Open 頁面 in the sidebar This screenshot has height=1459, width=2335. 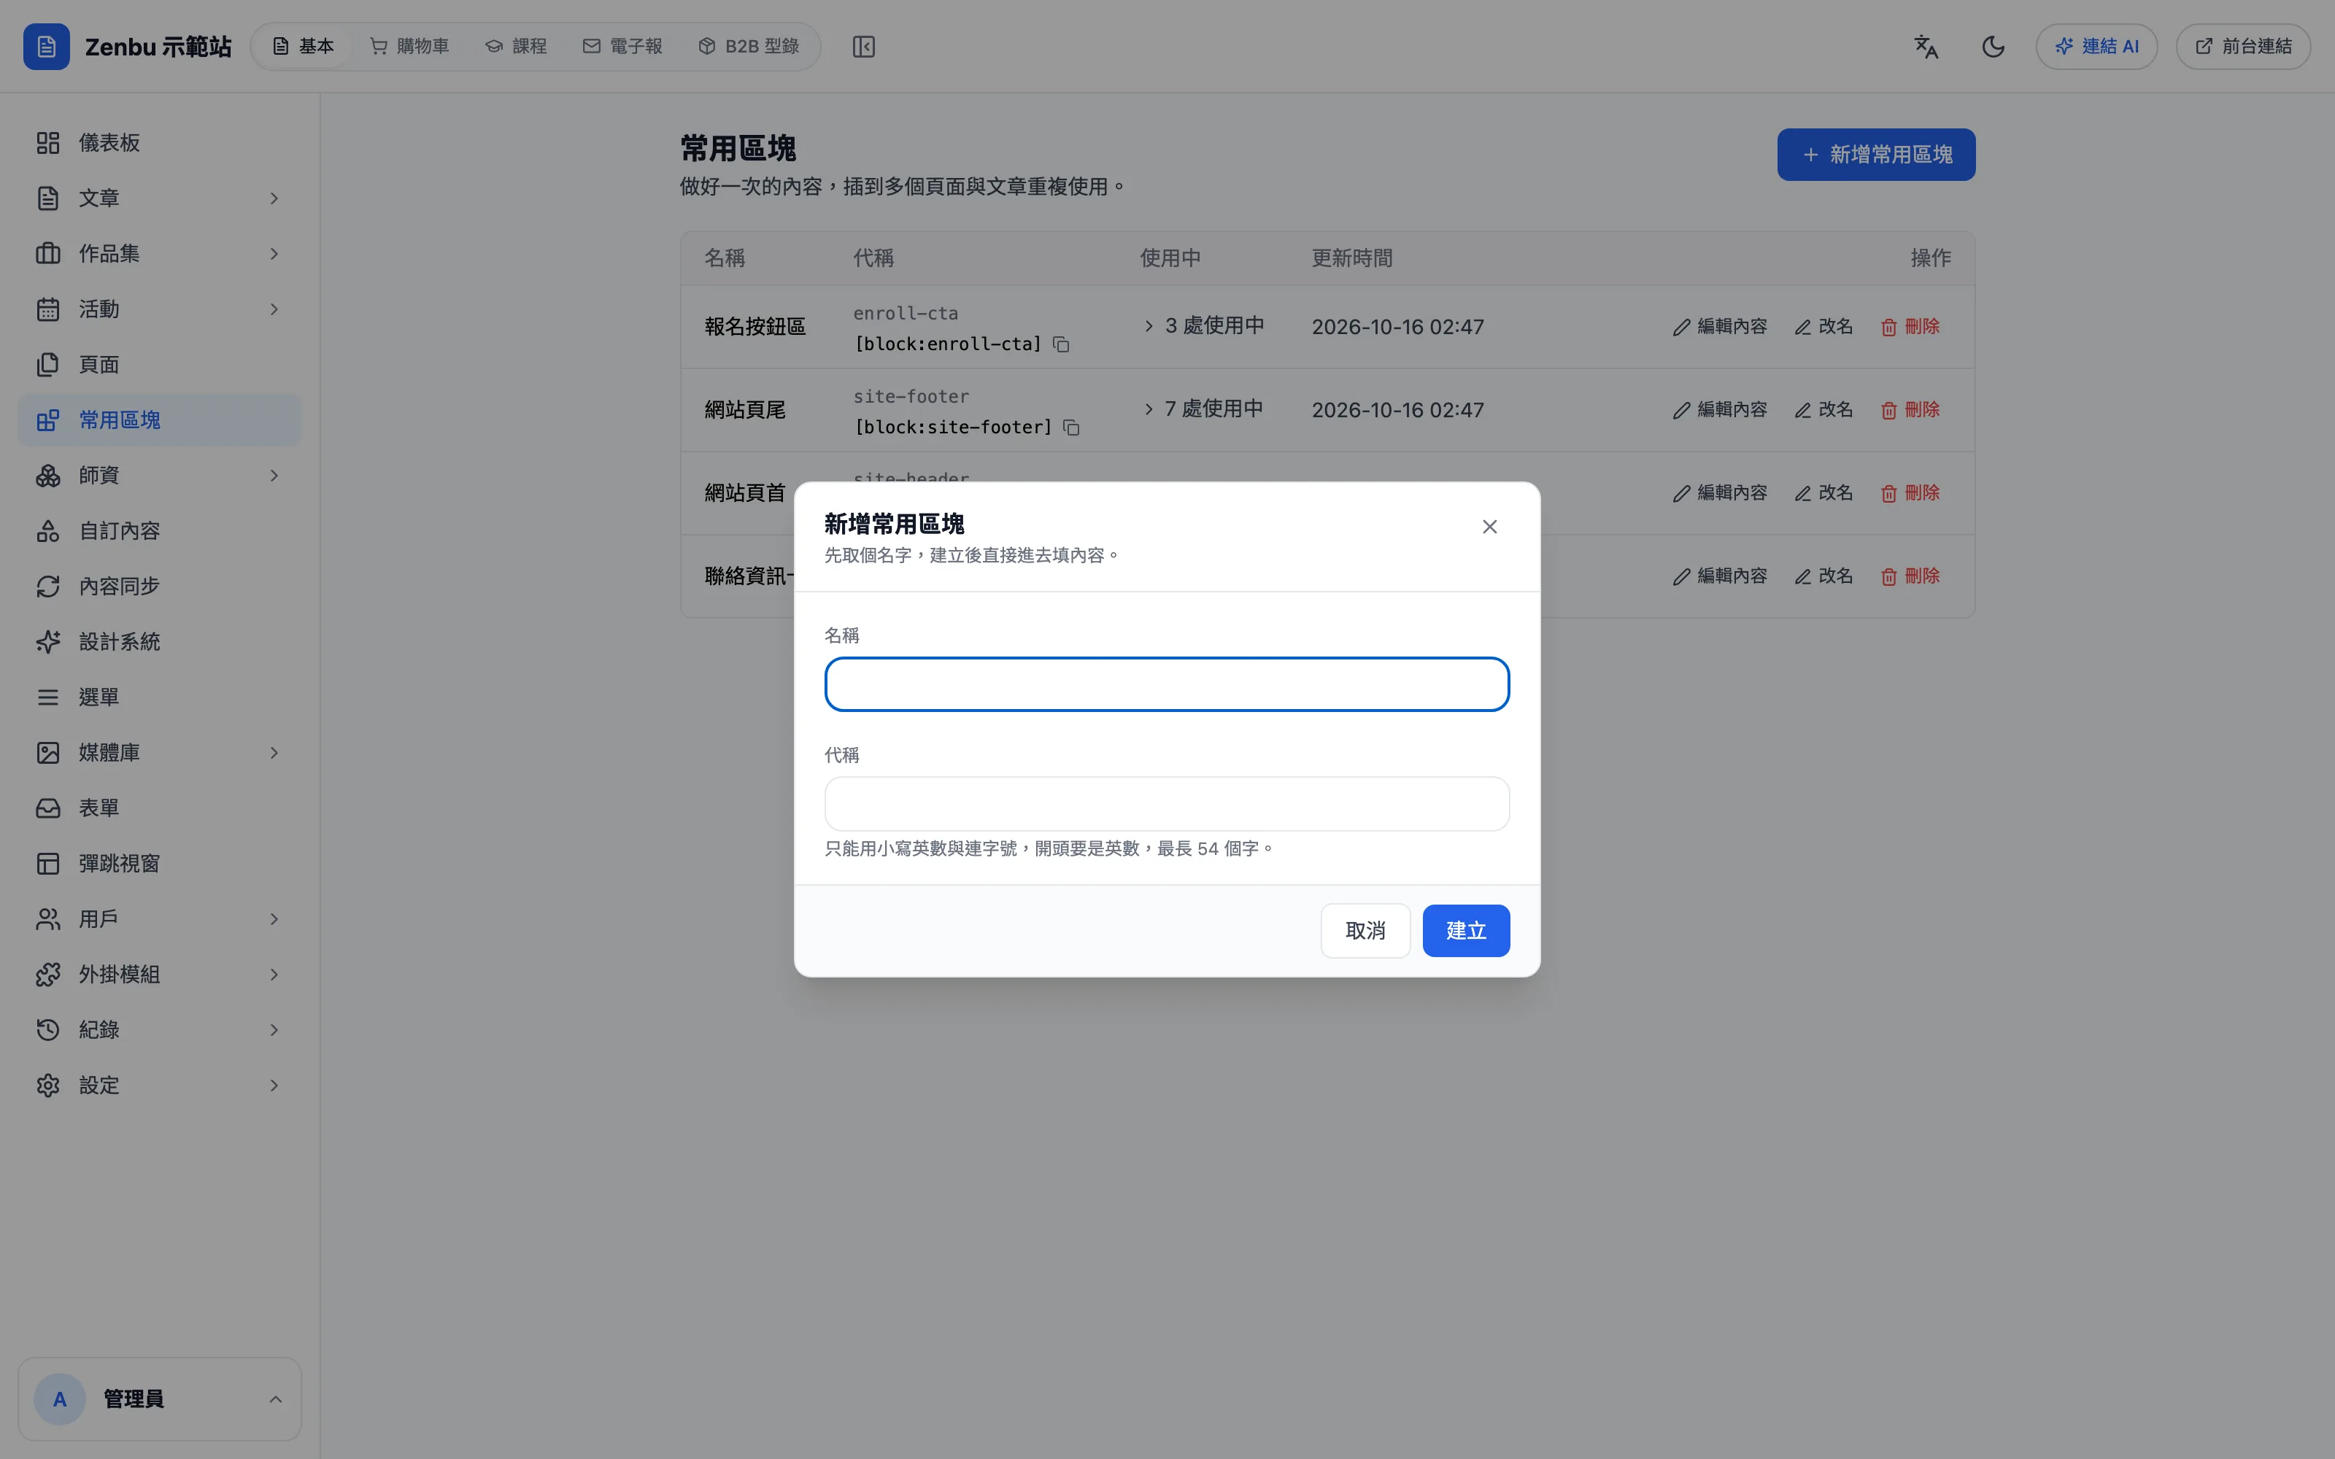(x=161, y=365)
